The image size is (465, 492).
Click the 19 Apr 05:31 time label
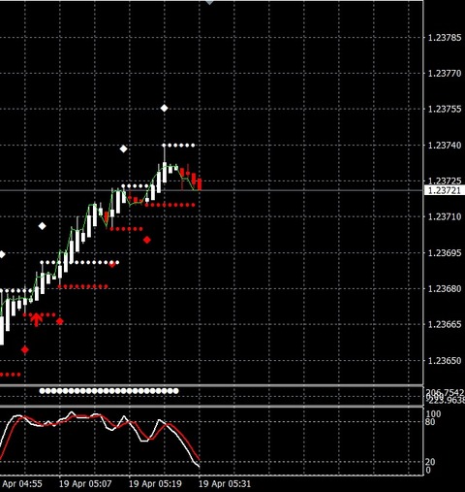[x=225, y=484]
